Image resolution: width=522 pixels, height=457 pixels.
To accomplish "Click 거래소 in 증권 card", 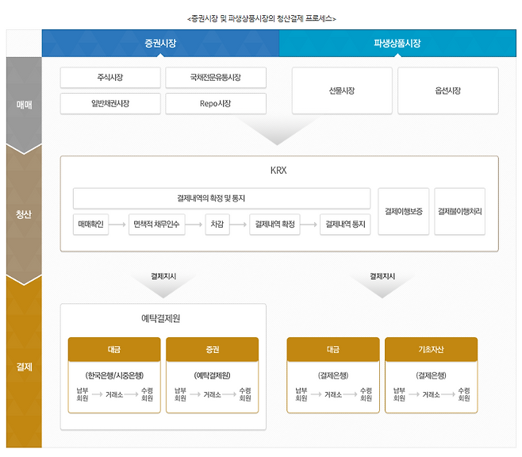I will (x=212, y=395).
